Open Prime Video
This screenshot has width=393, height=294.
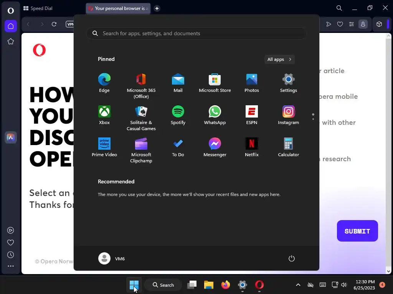(104, 147)
